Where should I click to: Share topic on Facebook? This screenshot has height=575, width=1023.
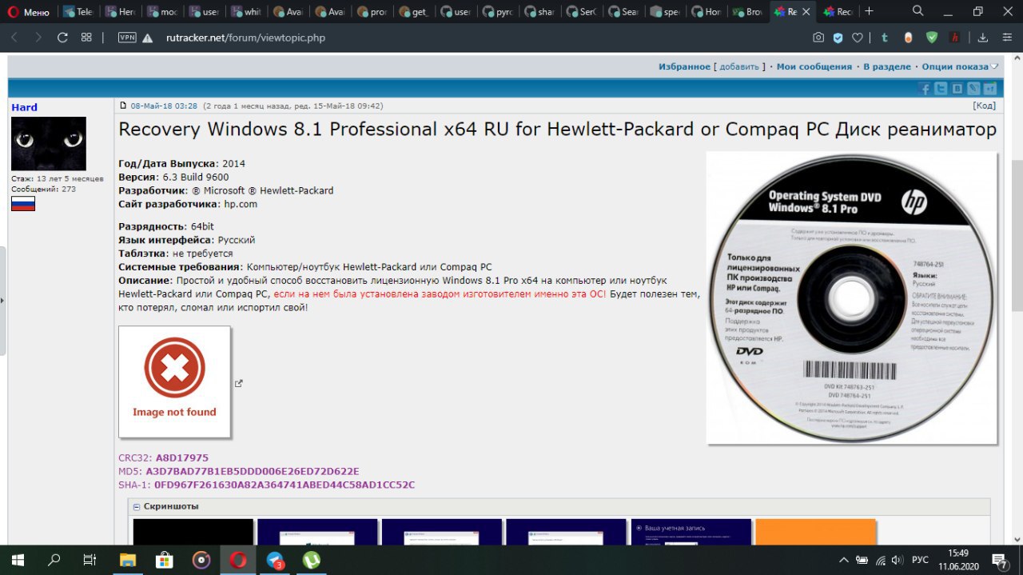(x=925, y=89)
